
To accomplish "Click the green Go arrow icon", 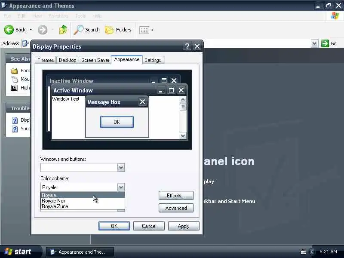I will (x=325, y=43).
